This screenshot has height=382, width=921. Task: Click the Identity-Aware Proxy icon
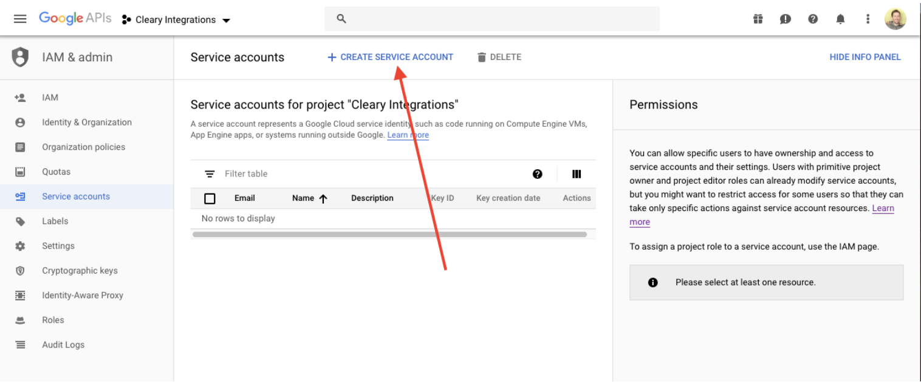20,296
